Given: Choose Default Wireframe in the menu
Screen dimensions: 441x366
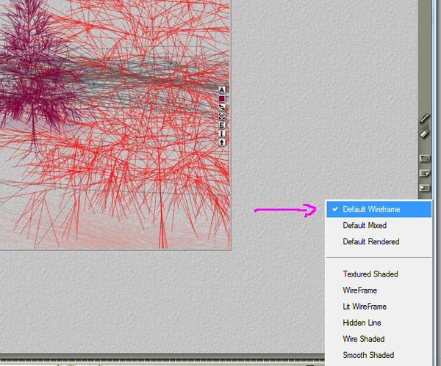Looking at the screenshot, I should pyautogui.click(x=379, y=209).
